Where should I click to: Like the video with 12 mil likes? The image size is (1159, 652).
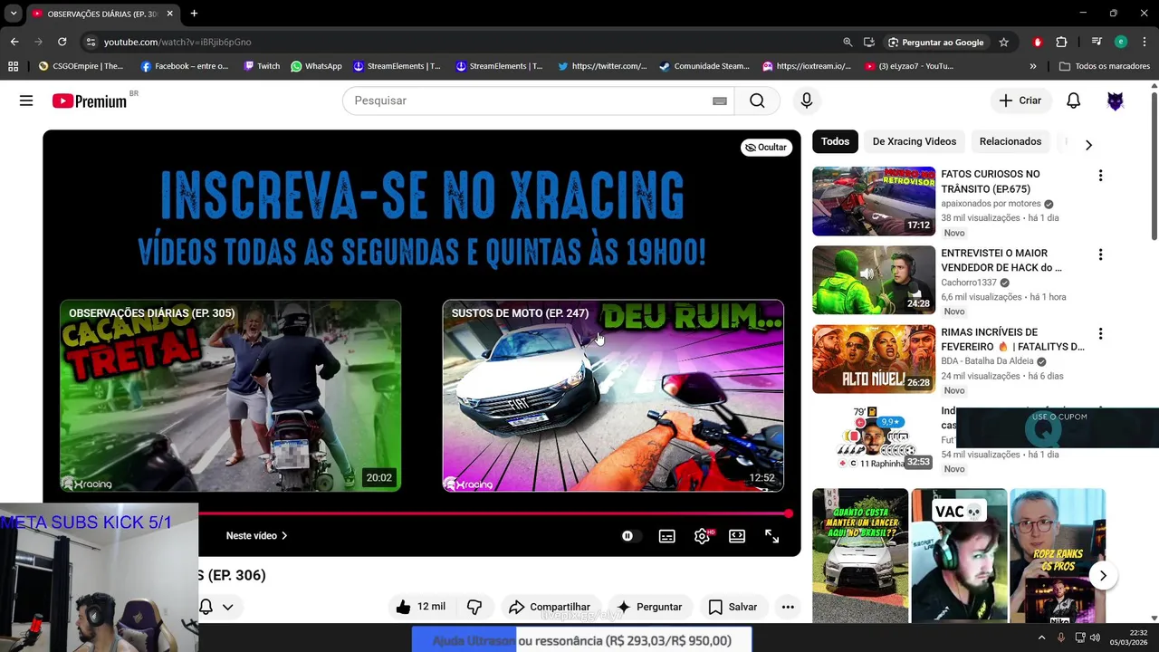point(420,607)
